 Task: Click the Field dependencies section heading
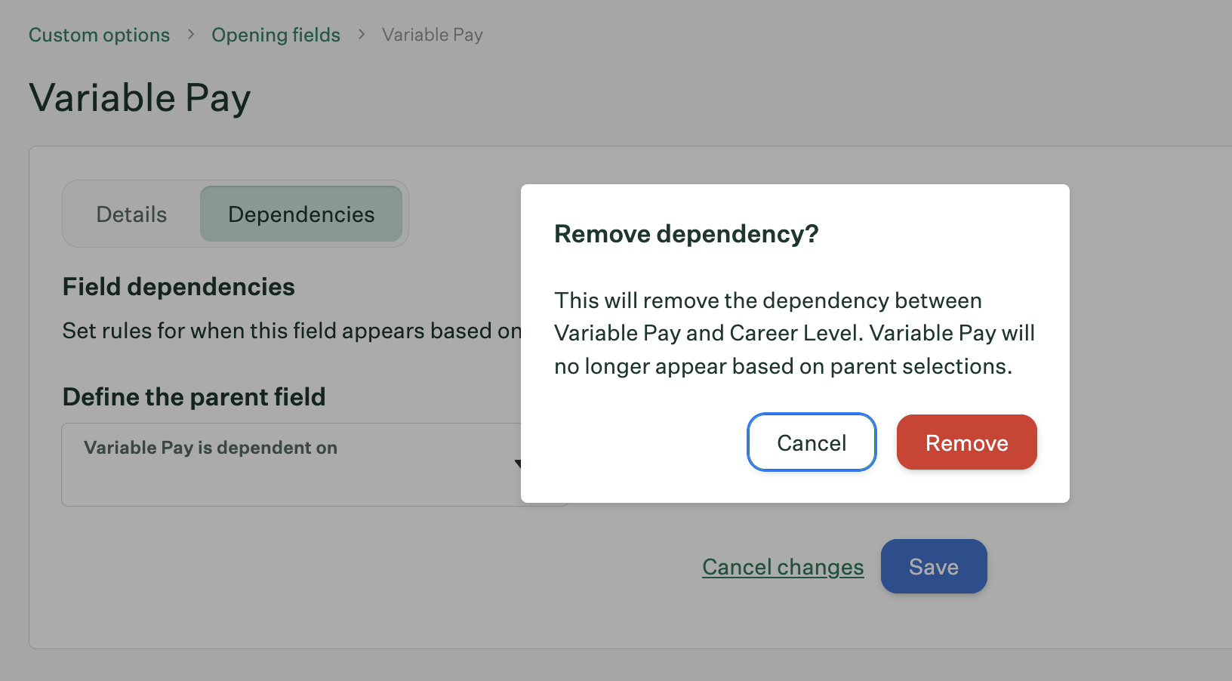click(x=178, y=287)
